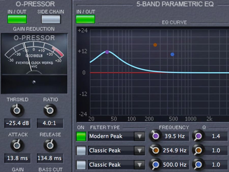Toggle the O-Pressor IN / OUT button

[17, 19]
